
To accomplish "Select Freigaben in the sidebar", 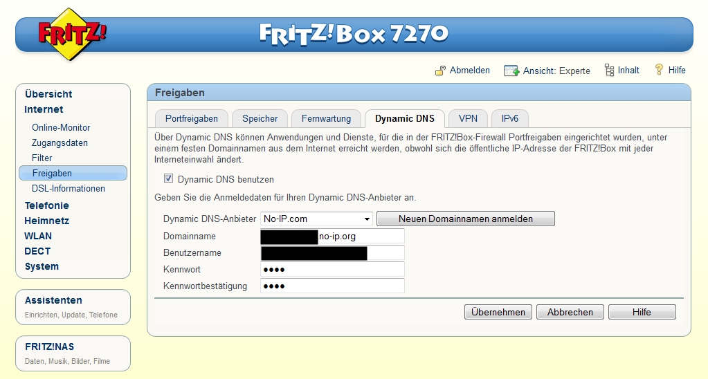I will click(x=73, y=174).
